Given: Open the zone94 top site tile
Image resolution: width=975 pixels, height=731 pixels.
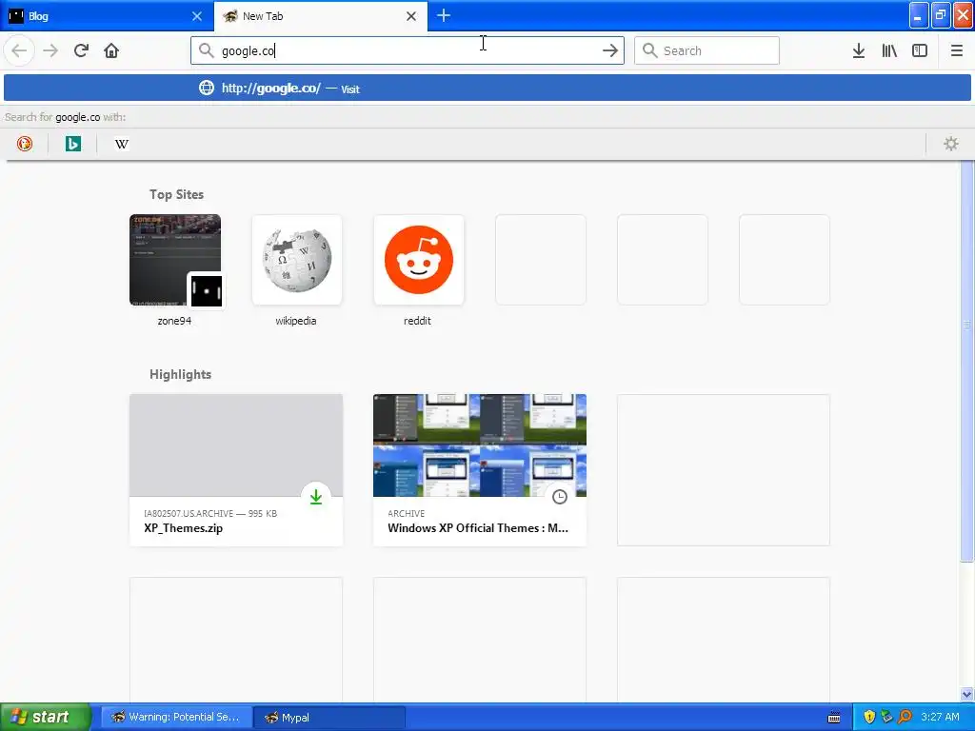Looking at the screenshot, I should [x=175, y=261].
